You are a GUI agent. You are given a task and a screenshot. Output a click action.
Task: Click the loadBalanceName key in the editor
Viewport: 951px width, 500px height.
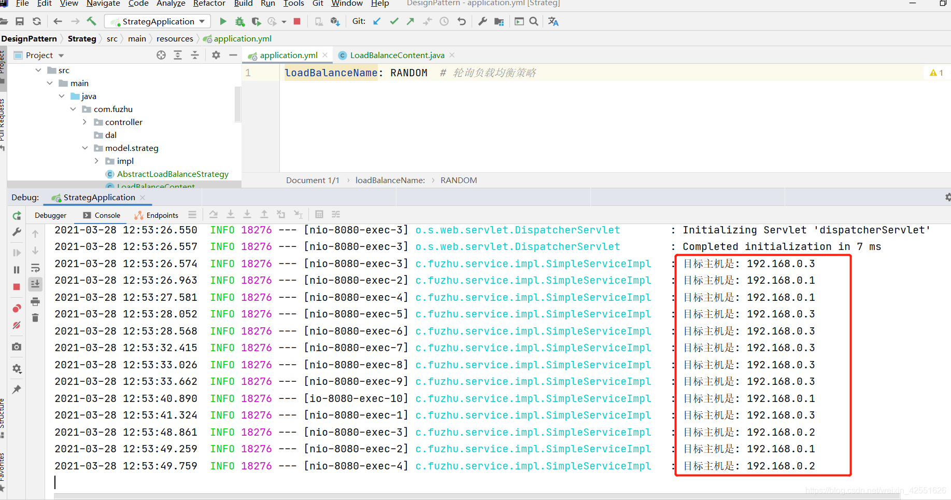[331, 73]
